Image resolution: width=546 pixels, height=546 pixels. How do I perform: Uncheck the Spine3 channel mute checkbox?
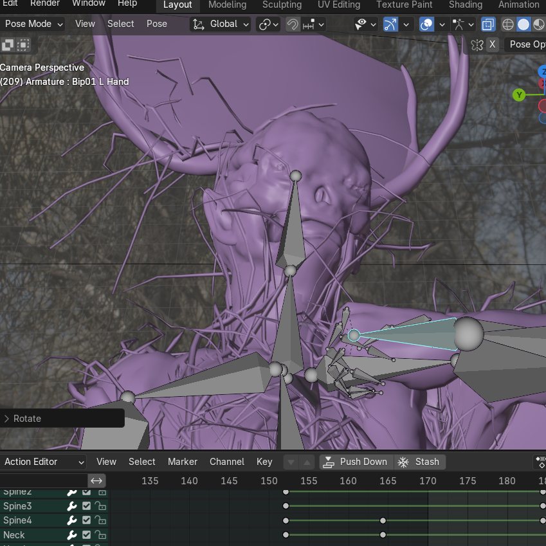[x=86, y=506]
